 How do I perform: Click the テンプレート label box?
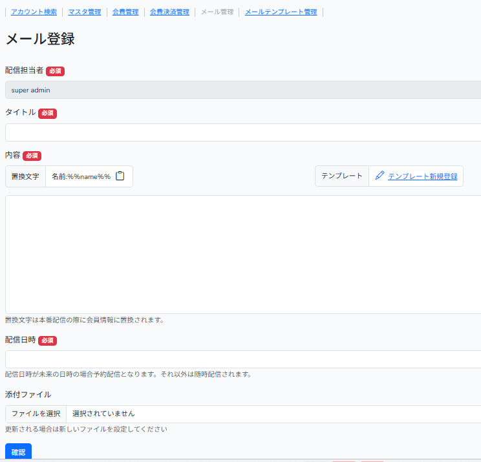coord(342,176)
